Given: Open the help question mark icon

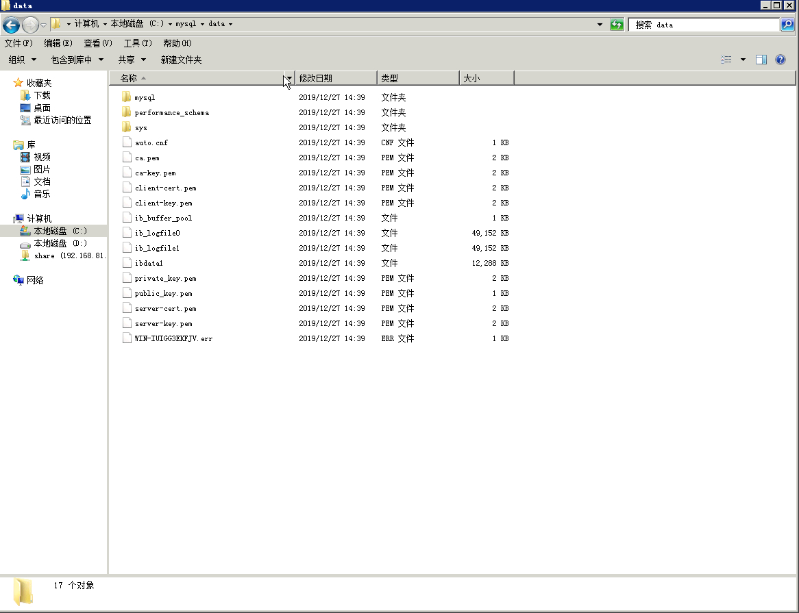Looking at the screenshot, I should [780, 60].
